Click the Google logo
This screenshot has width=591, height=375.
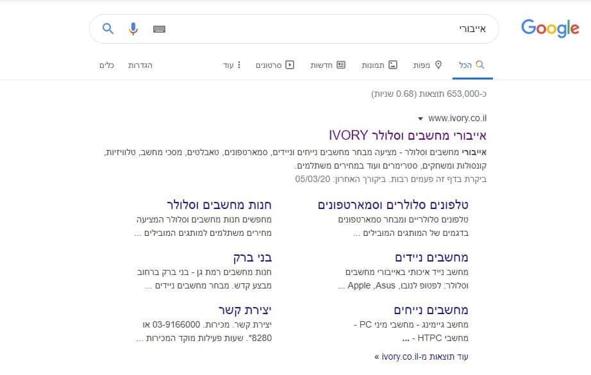coord(550,28)
